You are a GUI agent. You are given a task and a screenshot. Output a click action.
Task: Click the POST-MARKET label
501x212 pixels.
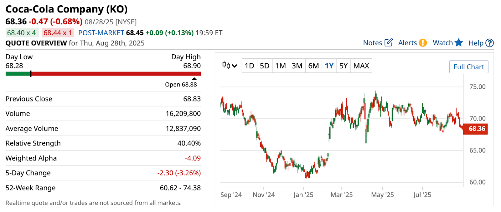[x=101, y=33]
